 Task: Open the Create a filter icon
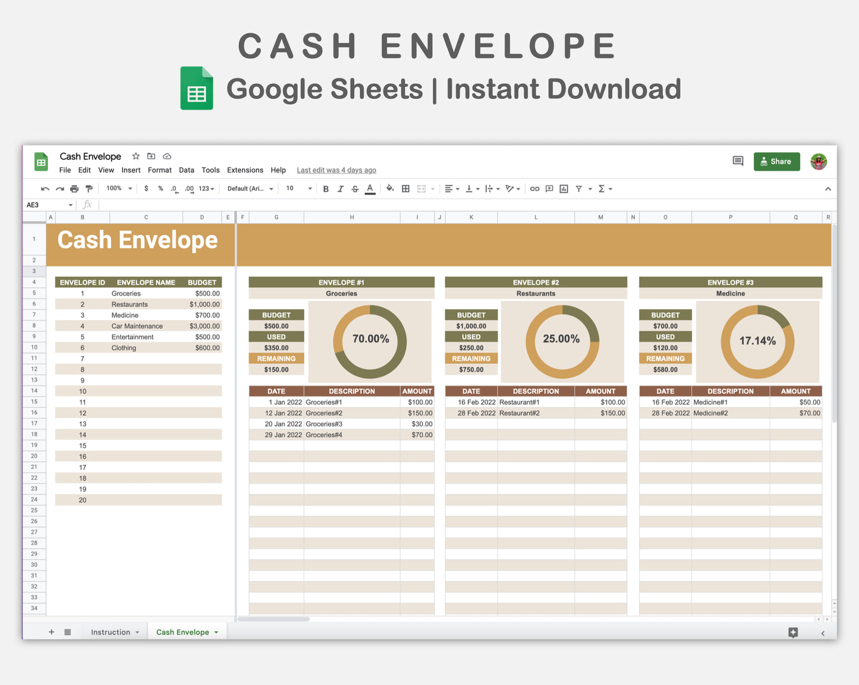tap(580, 188)
